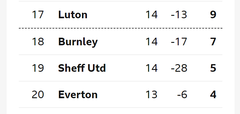Click Sheff Utd's points total of 5
Viewport: 240px width, 114px height.
(213, 68)
